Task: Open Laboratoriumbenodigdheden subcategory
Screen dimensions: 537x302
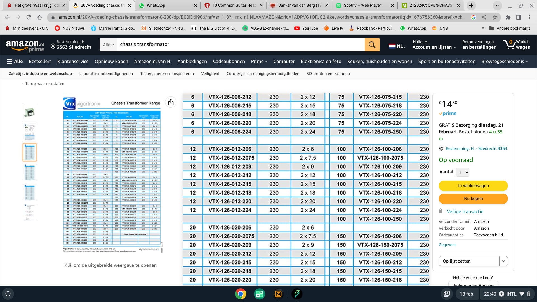Action: pyautogui.click(x=106, y=74)
